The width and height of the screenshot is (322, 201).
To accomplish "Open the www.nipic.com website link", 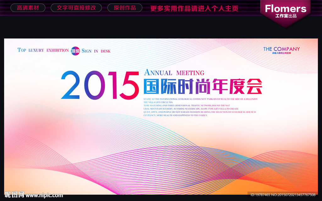I will coord(44,195).
